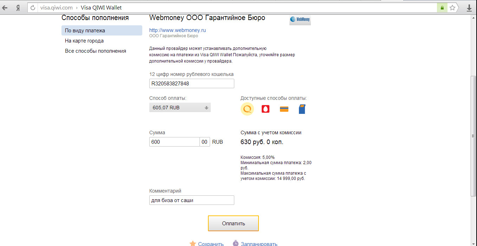Screen dimensions: 477x246
Task: Click the Минимальная сумма платежа text
Action: coord(276,165)
